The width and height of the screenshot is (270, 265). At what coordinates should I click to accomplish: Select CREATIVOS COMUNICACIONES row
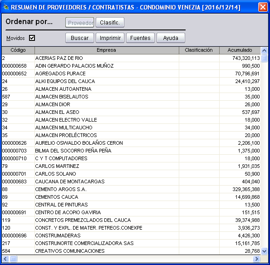pyautogui.click(x=131, y=251)
